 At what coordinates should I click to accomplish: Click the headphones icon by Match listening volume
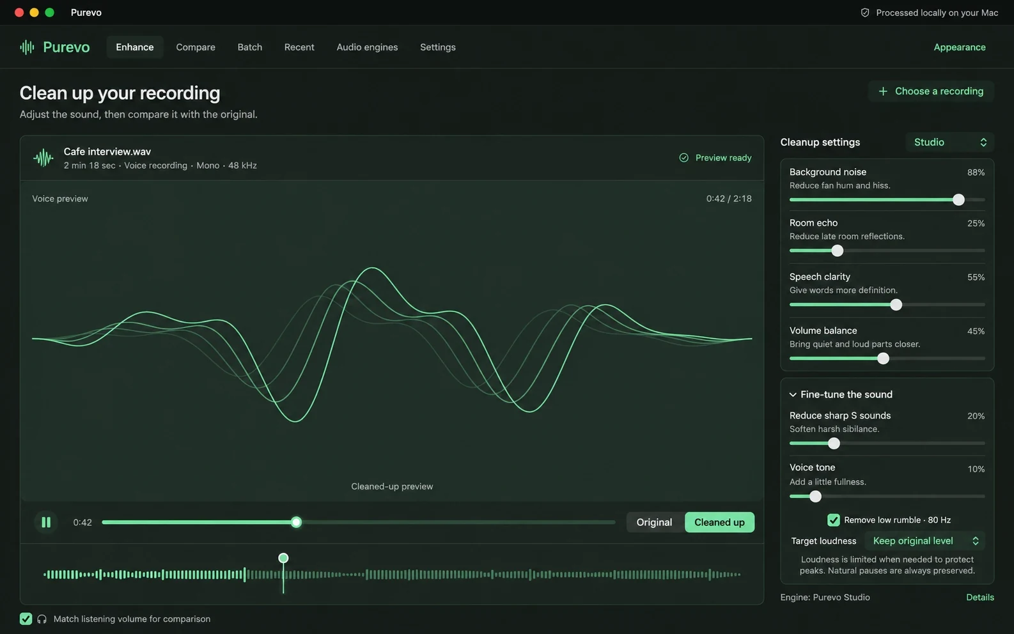(x=42, y=619)
